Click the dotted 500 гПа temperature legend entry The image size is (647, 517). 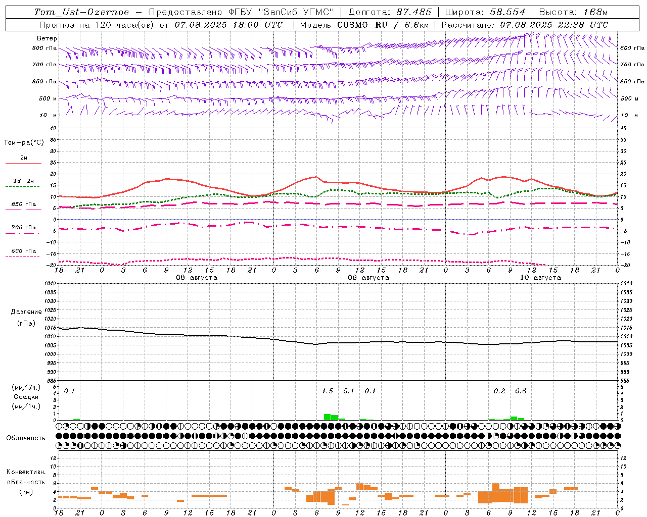23,251
